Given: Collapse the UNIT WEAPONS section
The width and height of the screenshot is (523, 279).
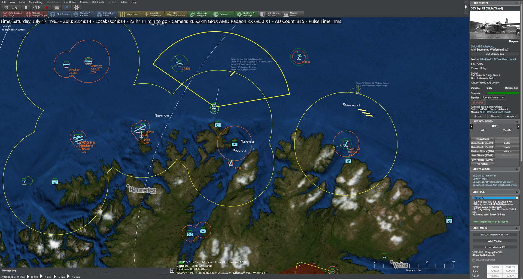Looking at the screenshot, I should click(x=516, y=169).
